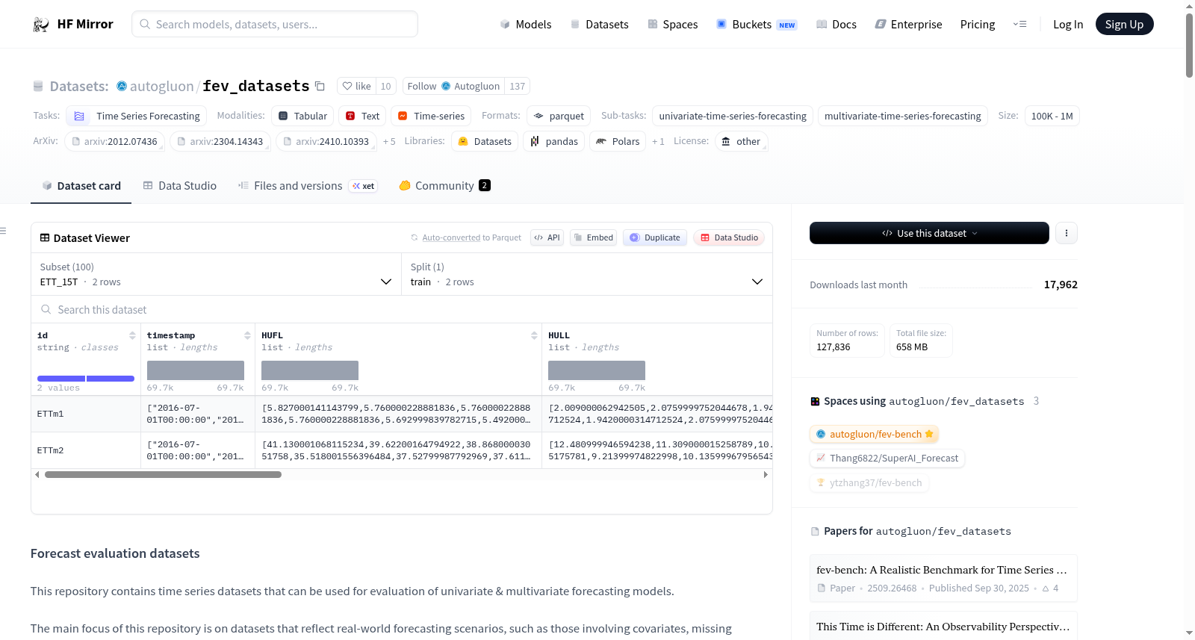Click the sort icon on id column

[132, 335]
